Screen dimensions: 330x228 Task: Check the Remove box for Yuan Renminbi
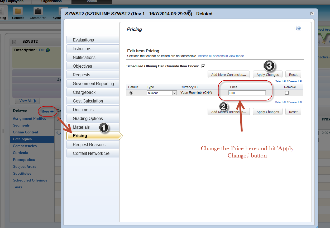[x=287, y=93]
